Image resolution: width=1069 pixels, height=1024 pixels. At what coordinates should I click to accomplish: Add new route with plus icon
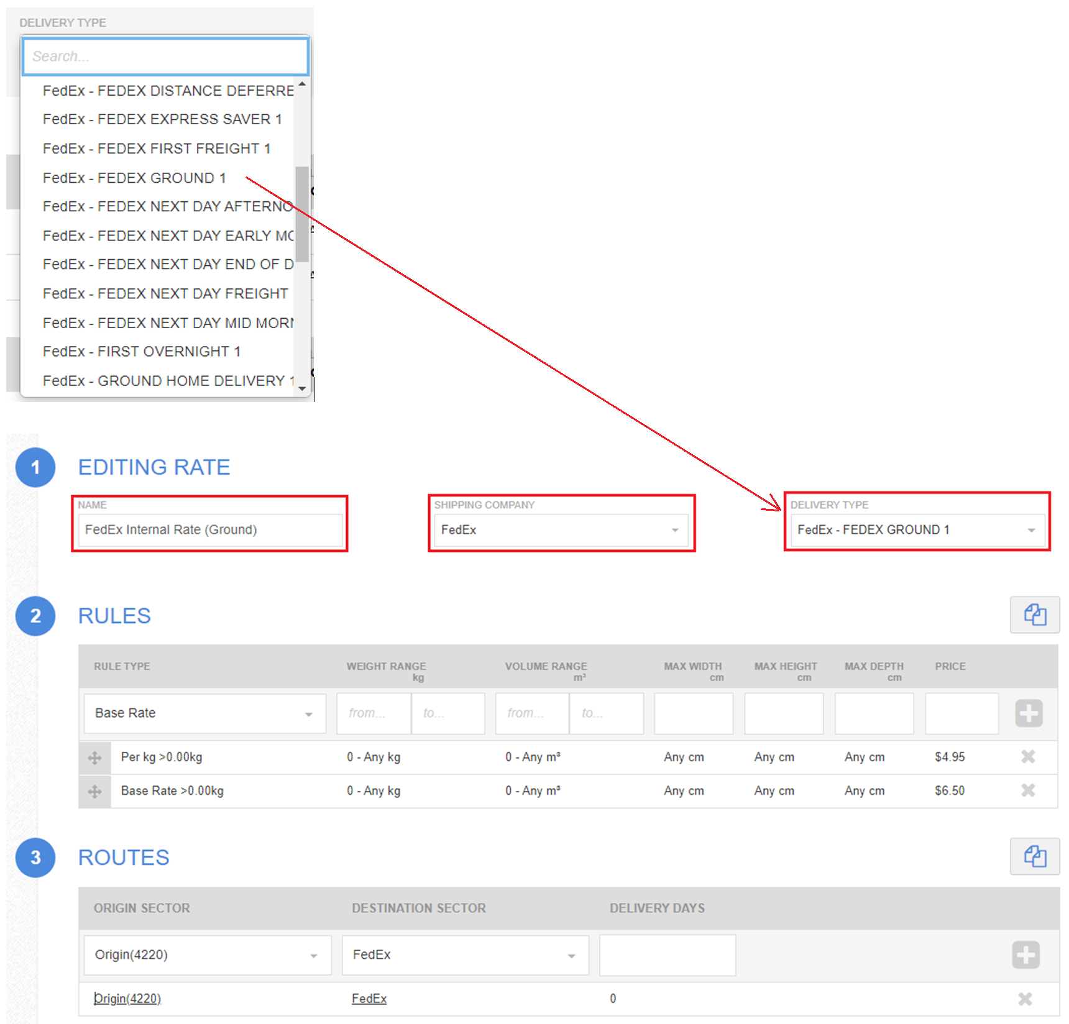point(1025,955)
